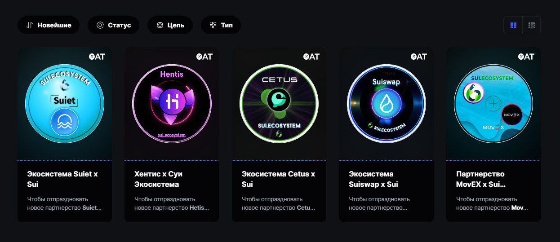
Task: Open the Цепь chain filter
Action: point(170,25)
